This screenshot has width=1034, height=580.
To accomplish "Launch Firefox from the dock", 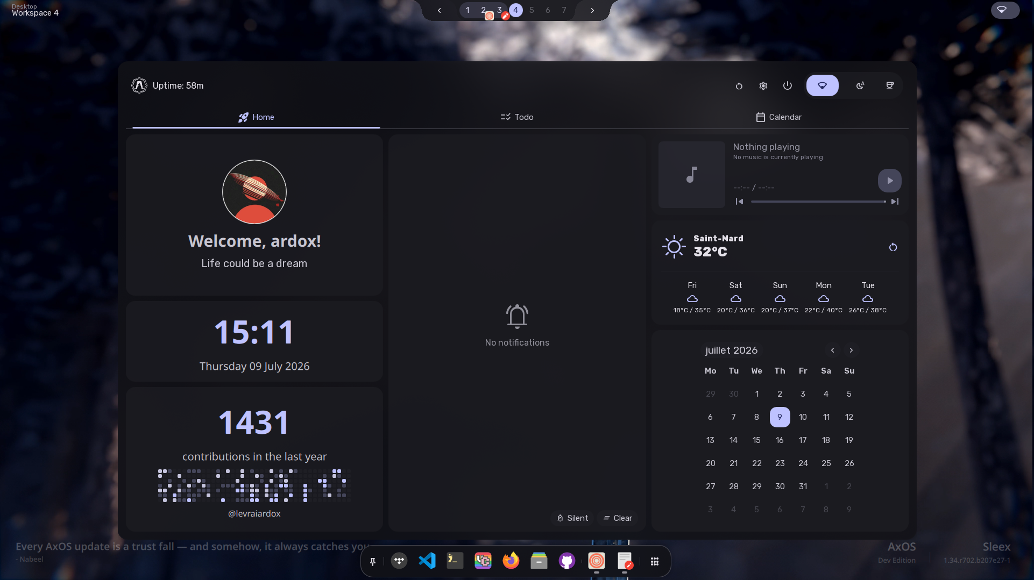I will pyautogui.click(x=511, y=561).
